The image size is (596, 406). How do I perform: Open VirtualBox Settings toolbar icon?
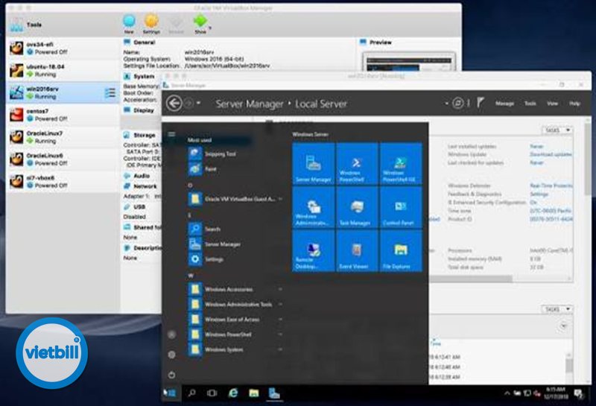tap(151, 24)
